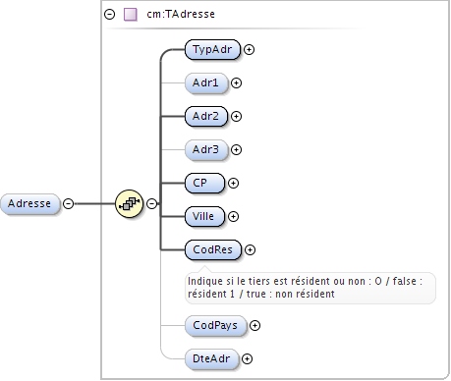Expand the CodRes element plus icon
Screen dimensions: 451x381
tap(250, 249)
